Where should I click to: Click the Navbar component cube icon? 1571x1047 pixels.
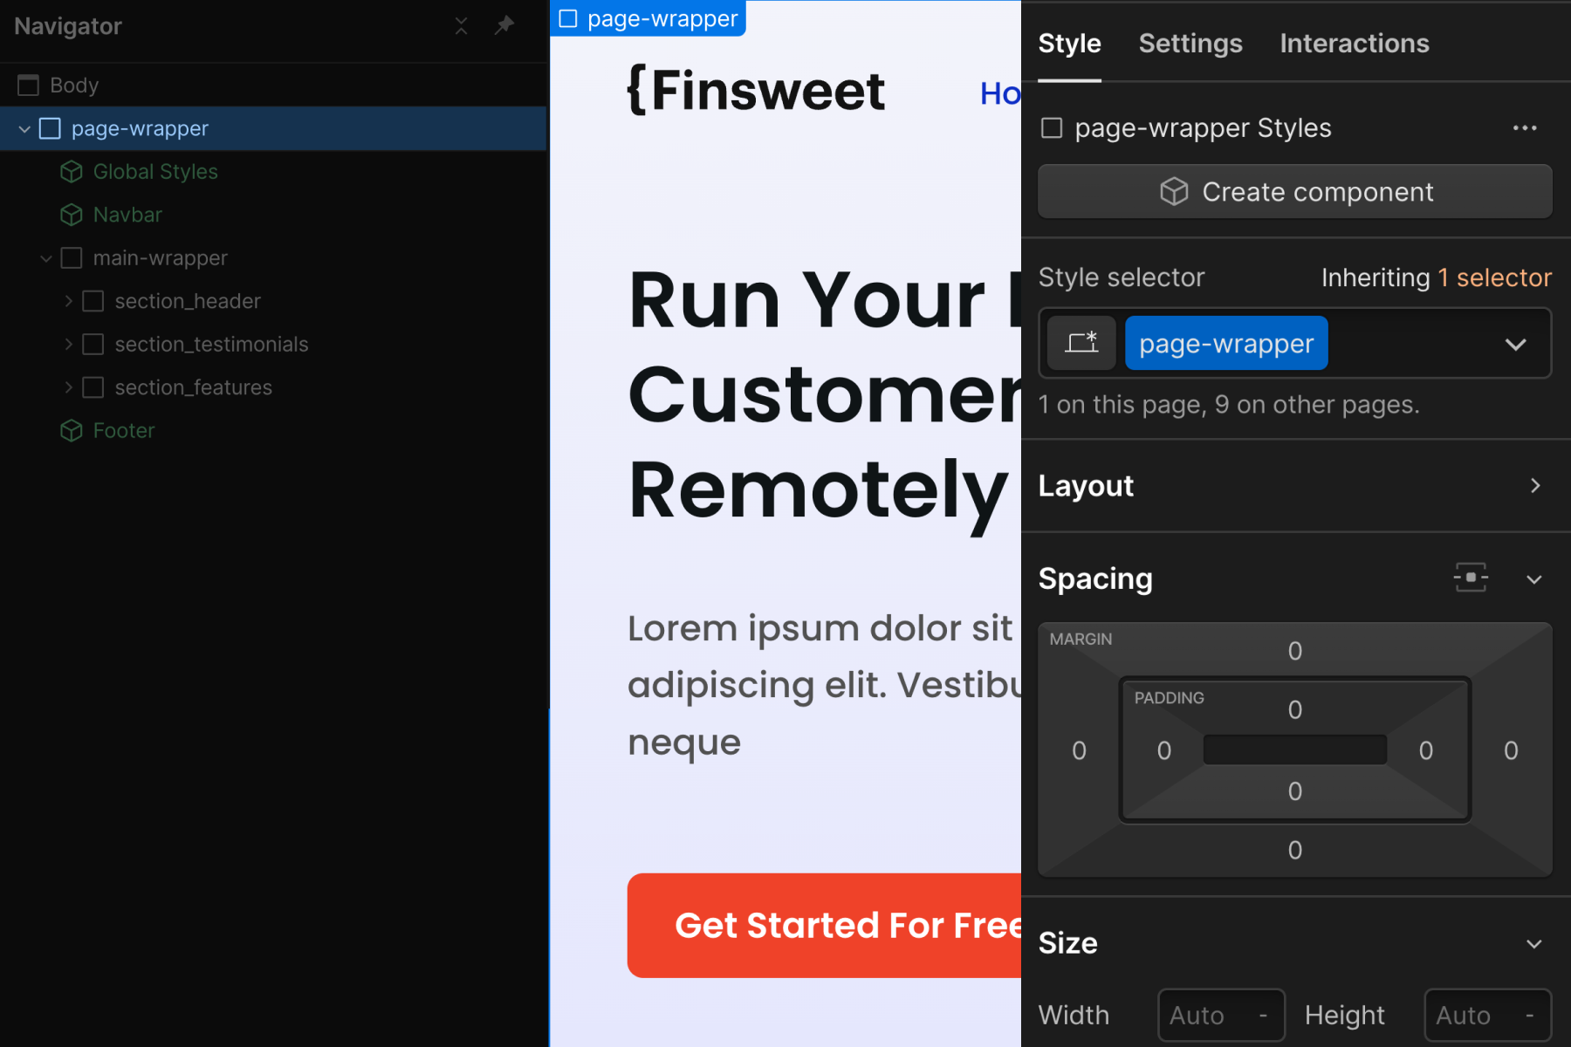[72, 215]
